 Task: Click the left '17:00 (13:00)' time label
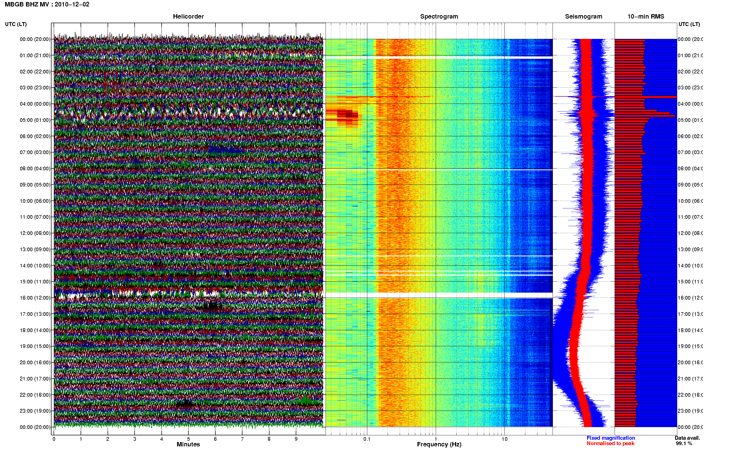(x=35, y=314)
